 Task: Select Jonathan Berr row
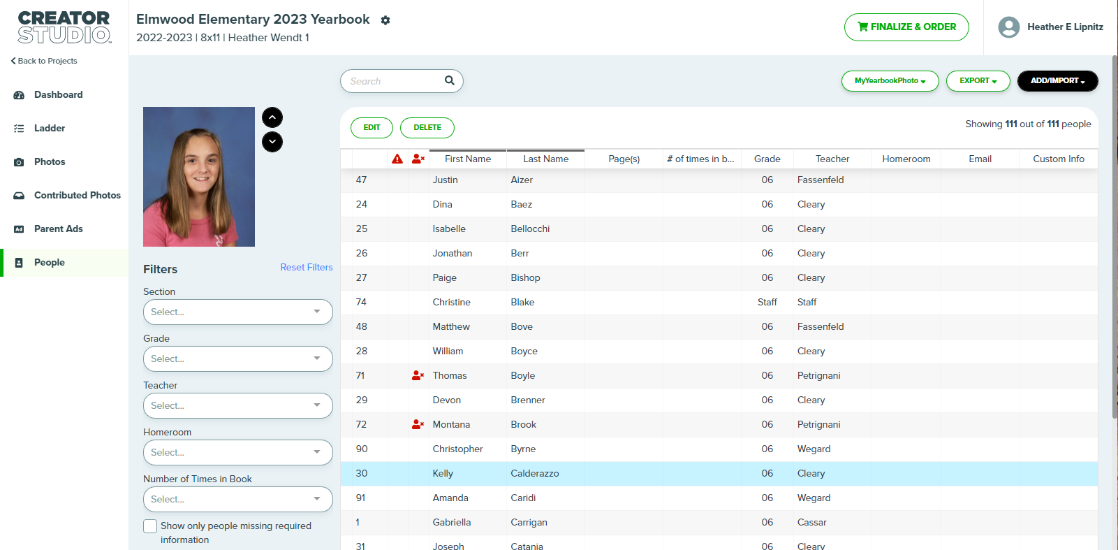click(x=719, y=254)
